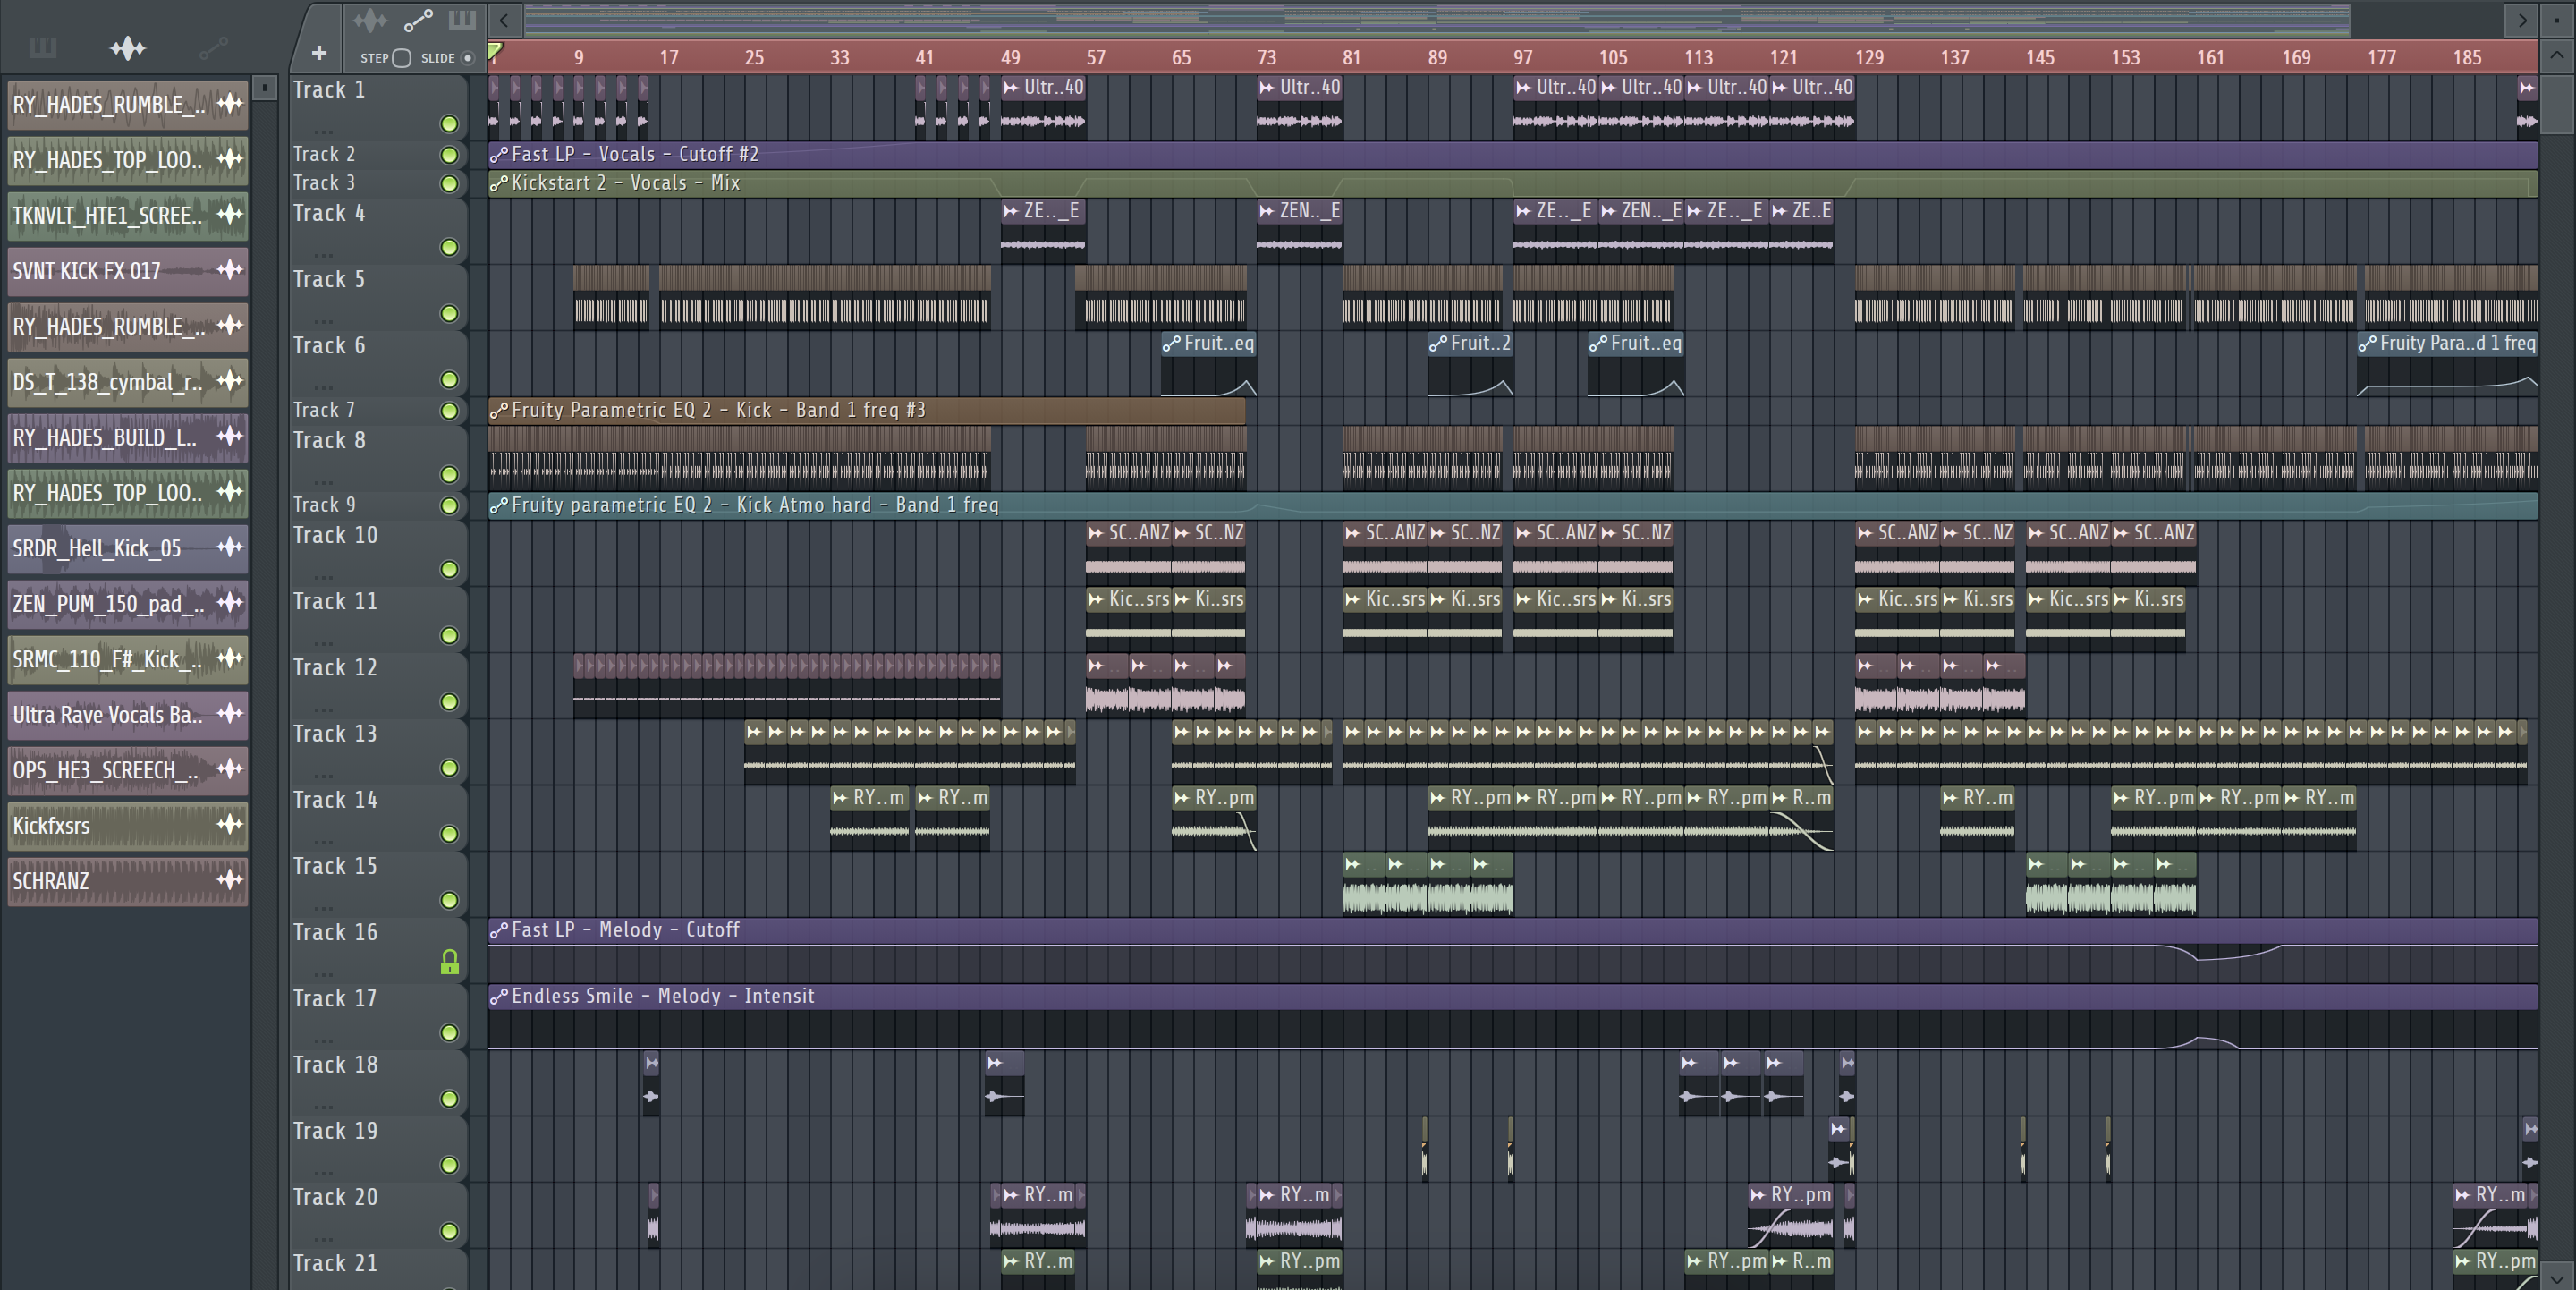Mute Track 1 with its green light
Screen dimensions: 2576x1290
(449, 124)
